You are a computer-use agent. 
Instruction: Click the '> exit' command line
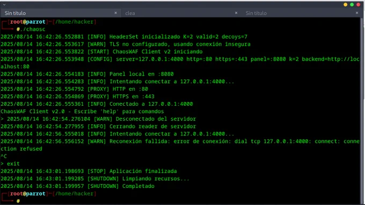click(10, 164)
